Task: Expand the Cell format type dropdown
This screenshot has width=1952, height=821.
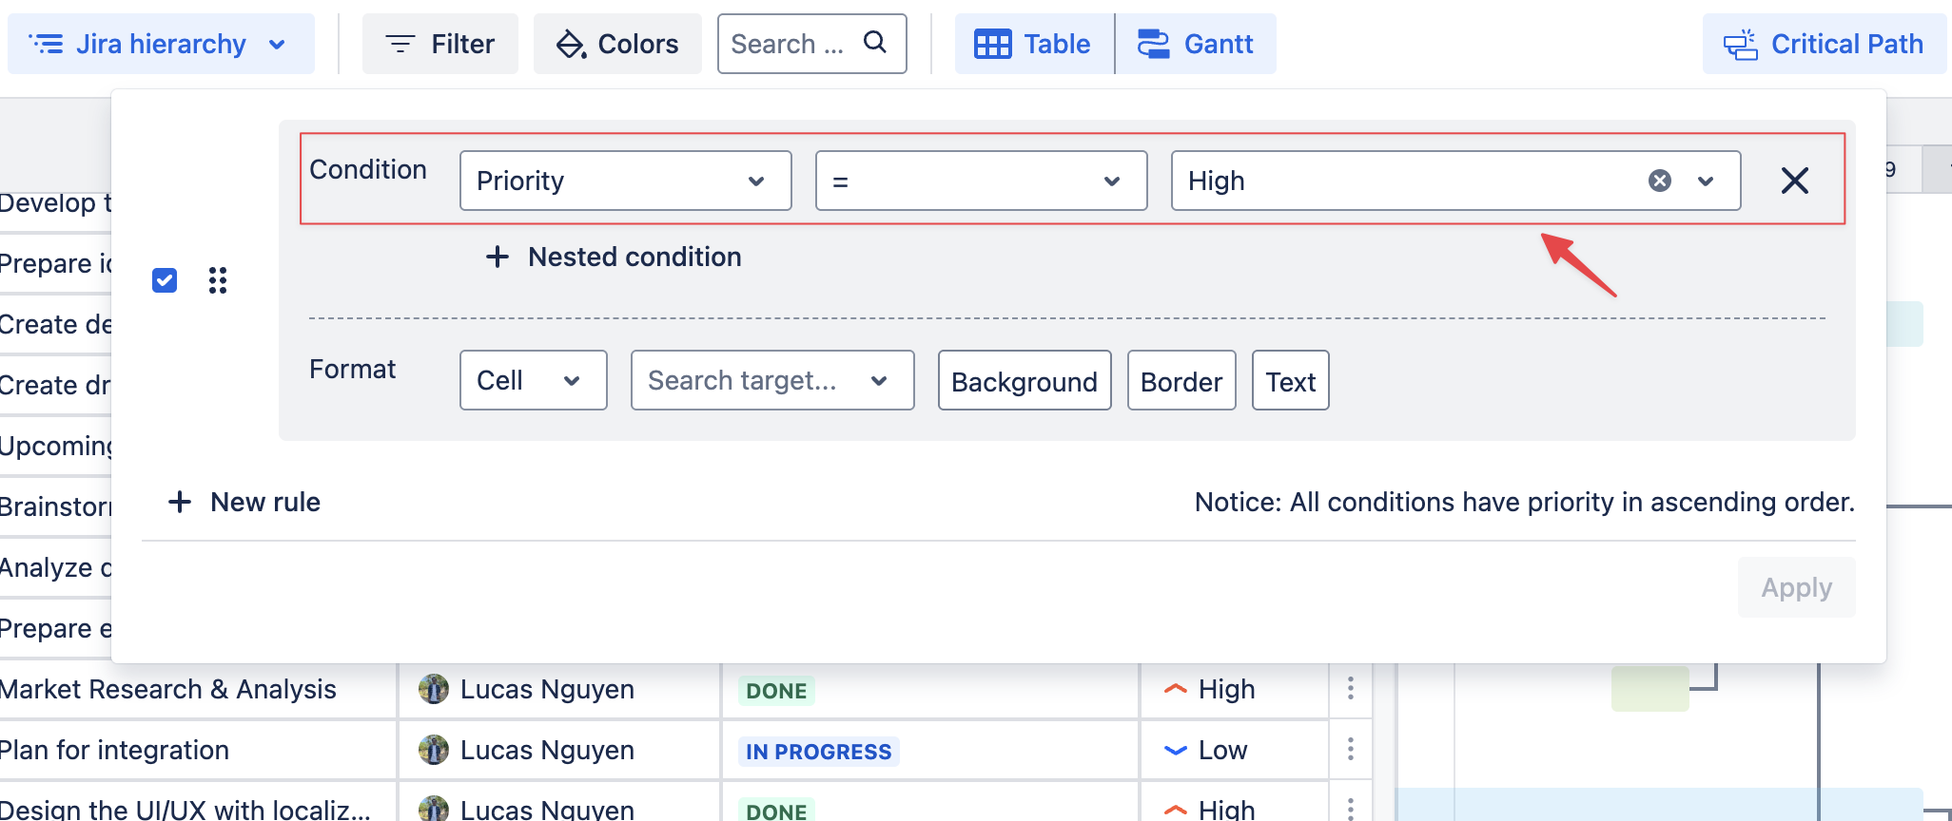Action: 533,380
